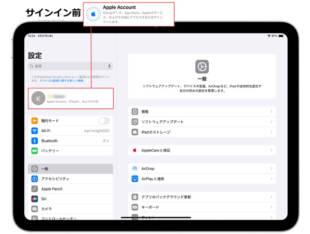310x234 pixels.
Task: Expand the 情報 row chevron
Action: pyautogui.click(x=271, y=112)
